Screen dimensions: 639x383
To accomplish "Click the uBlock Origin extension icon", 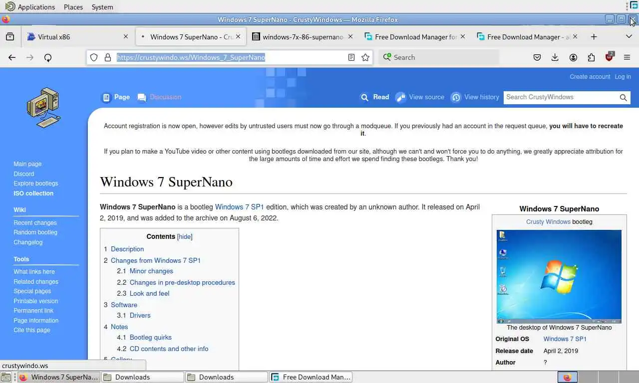I will (x=609, y=56).
